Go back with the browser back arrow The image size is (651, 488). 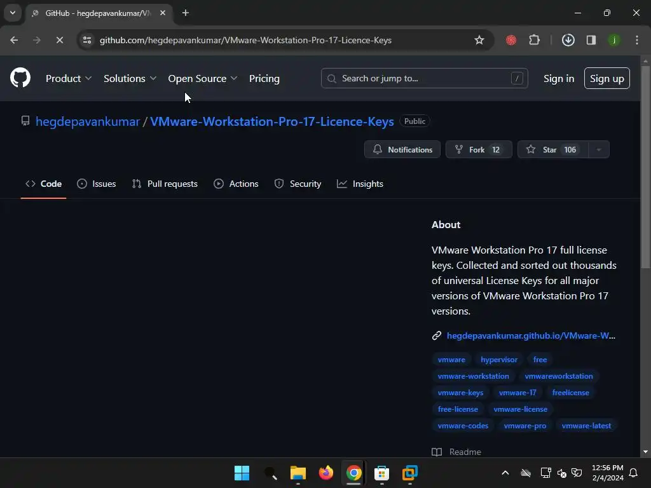(14, 40)
